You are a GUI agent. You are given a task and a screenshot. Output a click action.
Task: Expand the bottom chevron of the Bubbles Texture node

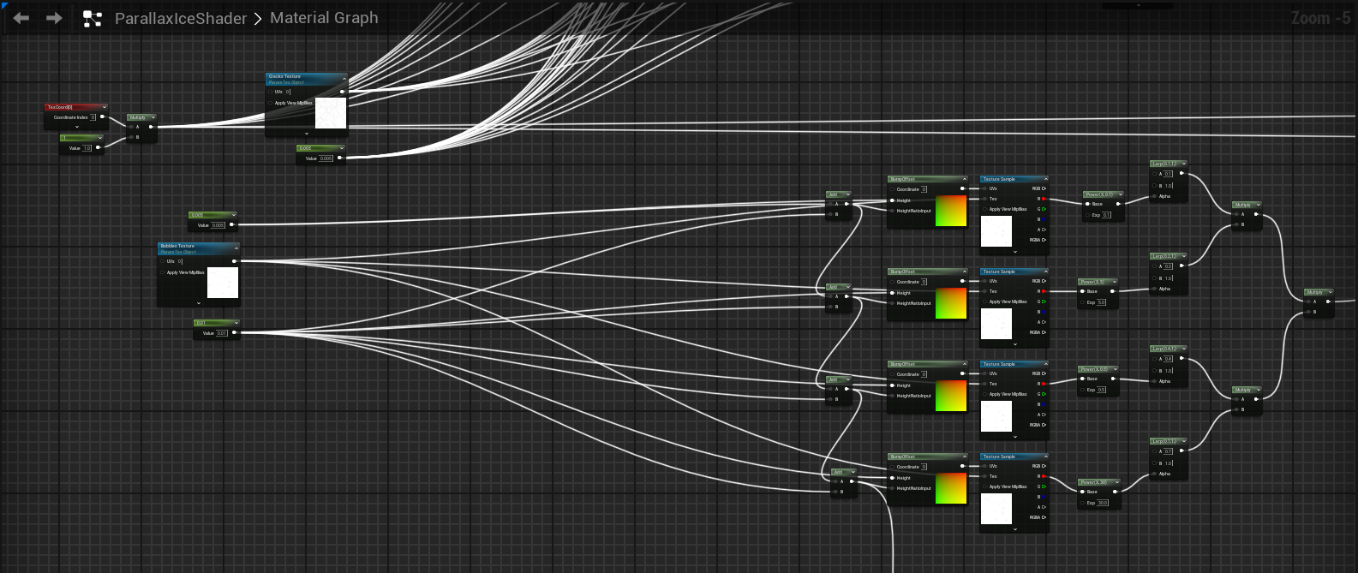(x=199, y=302)
